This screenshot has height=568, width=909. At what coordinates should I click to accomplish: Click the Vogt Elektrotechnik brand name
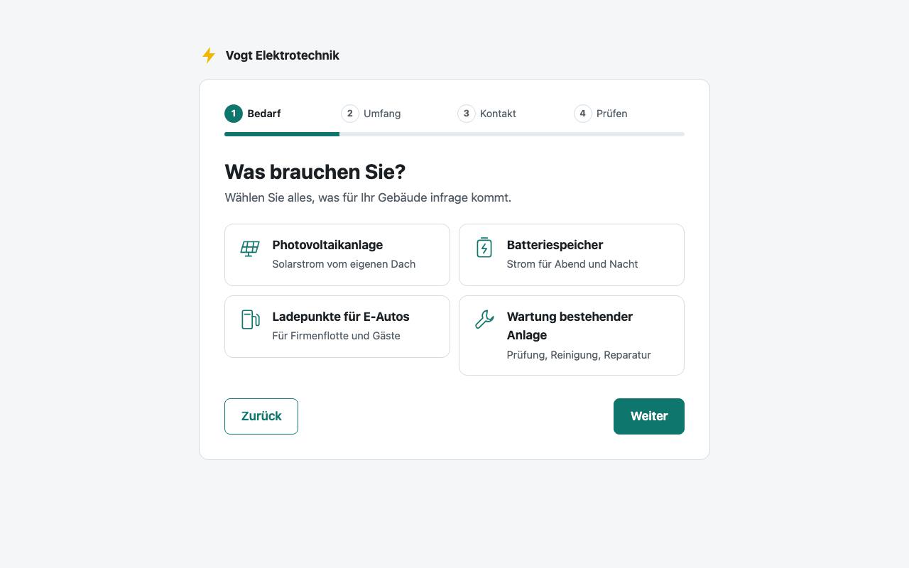pos(283,55)
